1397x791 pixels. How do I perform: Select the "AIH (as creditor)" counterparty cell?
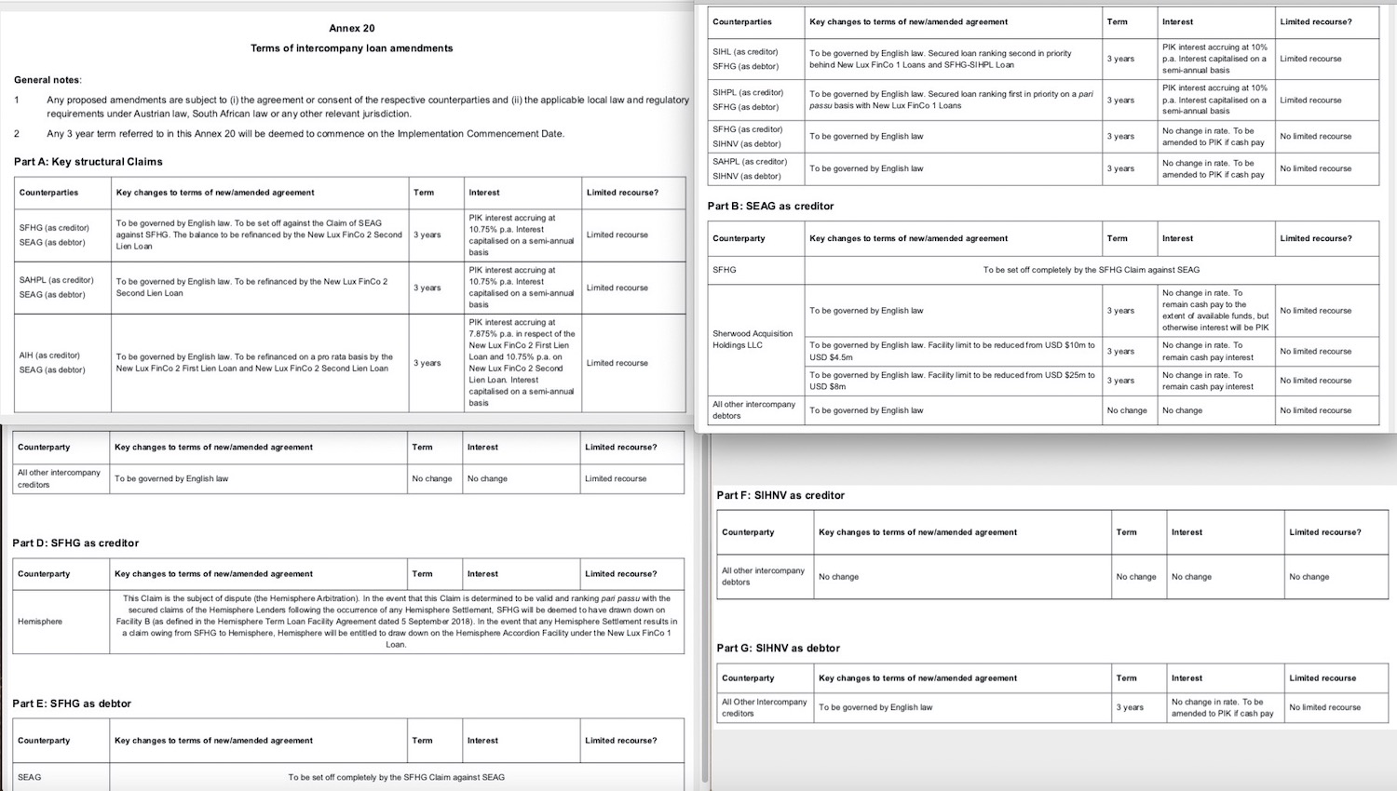pyautogui.click(x=62, y=363)
